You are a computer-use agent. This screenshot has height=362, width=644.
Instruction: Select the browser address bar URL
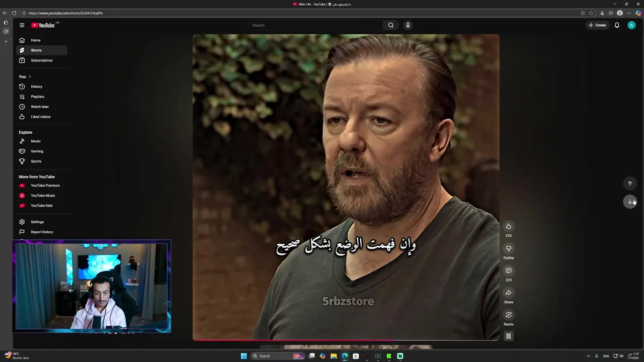point(65,13)
